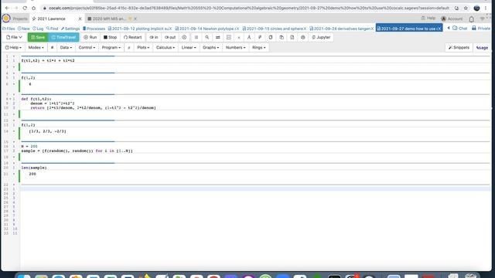Click the page icon next to print
The image size is (495, 278).
tap(292, 37)
